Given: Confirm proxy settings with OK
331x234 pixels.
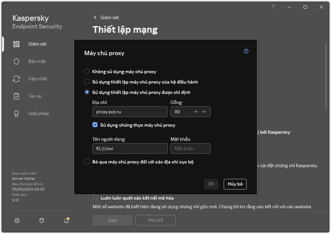Looking at the screenshot, I should 211,184.
